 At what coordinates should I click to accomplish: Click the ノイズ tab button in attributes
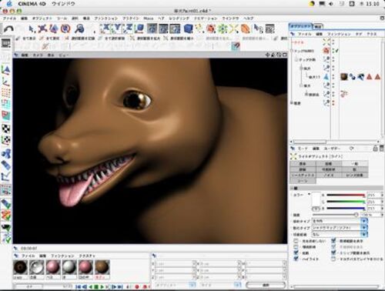point(329,175)
